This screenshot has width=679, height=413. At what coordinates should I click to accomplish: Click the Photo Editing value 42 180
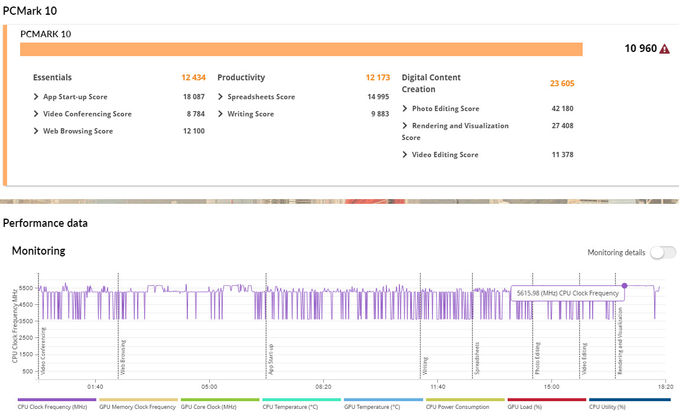(562, 108)
